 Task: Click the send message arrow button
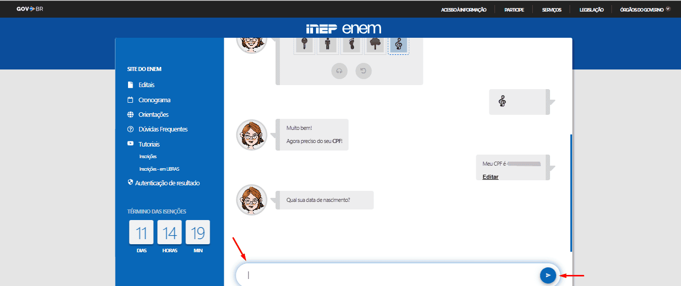click(x=548, y=275)
